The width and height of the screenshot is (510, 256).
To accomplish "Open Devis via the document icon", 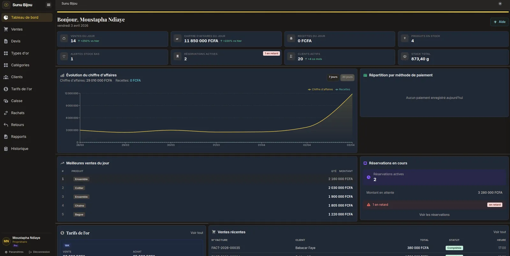I will [6, 41].
